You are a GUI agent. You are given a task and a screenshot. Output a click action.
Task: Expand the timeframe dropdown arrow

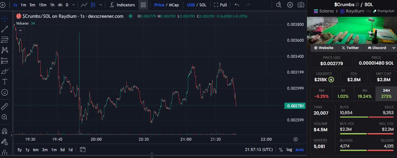[73, 5]
